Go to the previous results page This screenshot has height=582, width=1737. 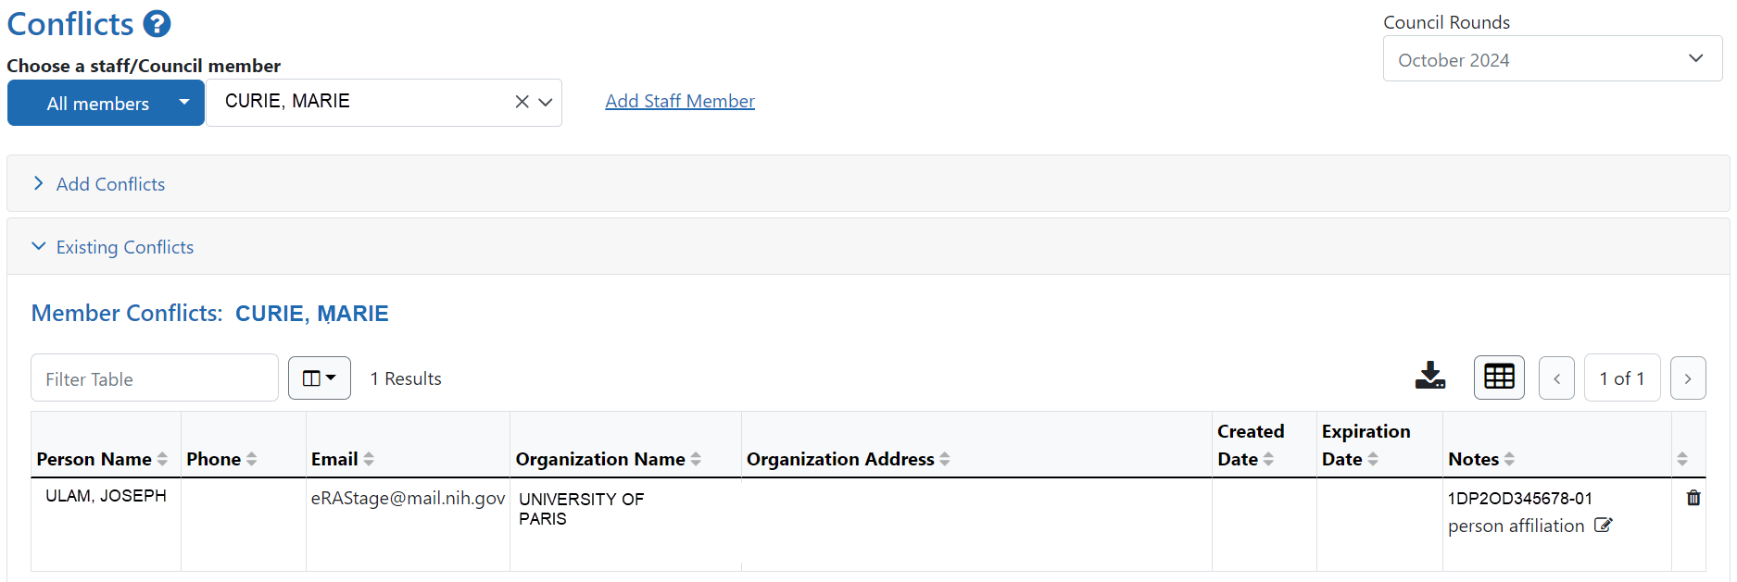pyautogui.click(x=1556, y=378)
